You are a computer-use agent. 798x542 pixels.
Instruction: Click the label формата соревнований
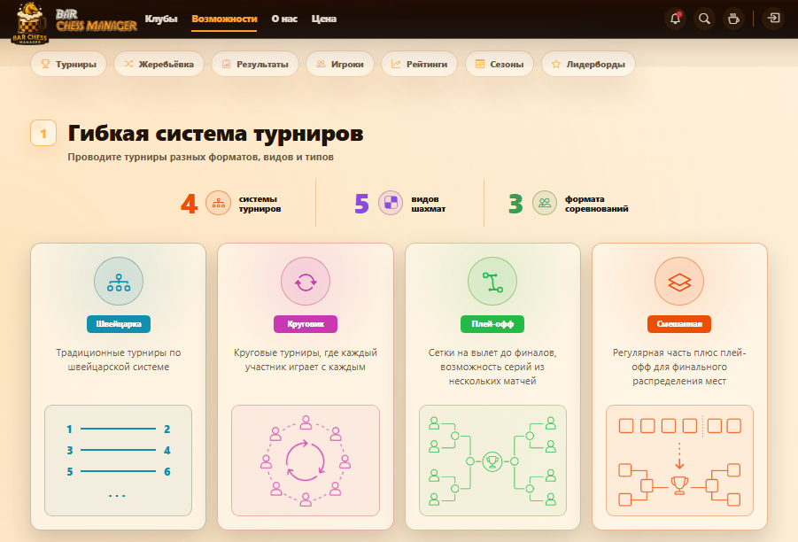[596, 204]
